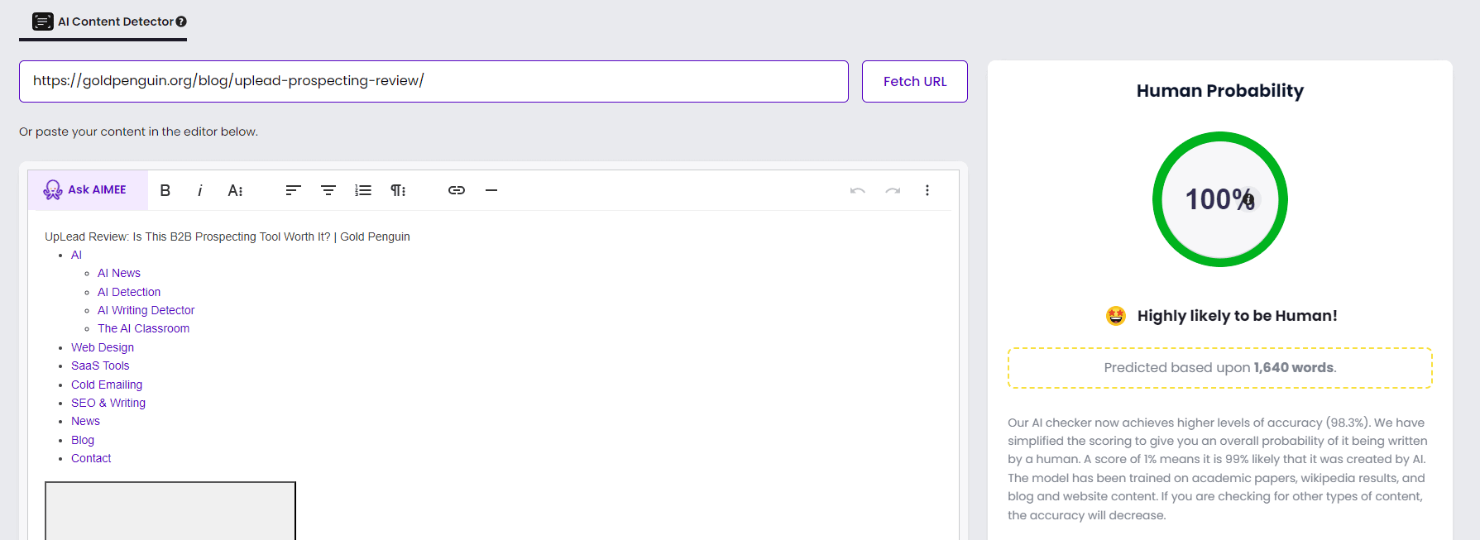This screenshot has width=1480, height=540.
Task: Open the AI Writing Detector link
Action: [x=146, y=310]
